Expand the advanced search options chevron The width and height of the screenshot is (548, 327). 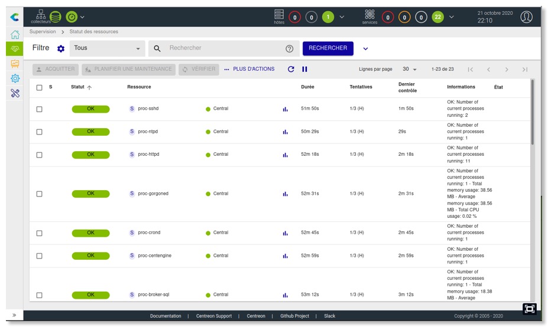point(365,48)
